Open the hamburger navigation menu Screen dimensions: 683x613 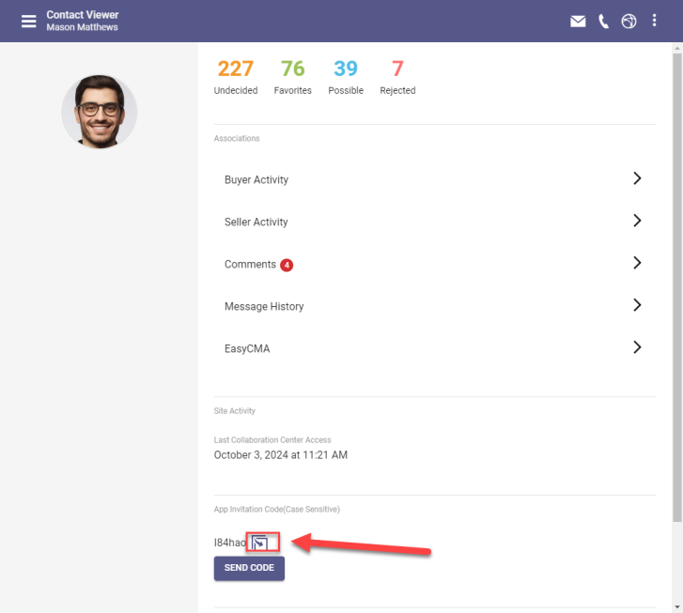click(x=29, y=21)
